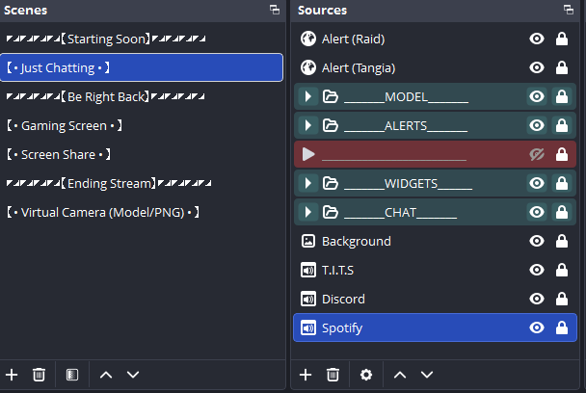The height and width of the screenshot is (393, 586).
Task: Open scene filters in Scenes toolbar
Action: click(x=72, y=375)
